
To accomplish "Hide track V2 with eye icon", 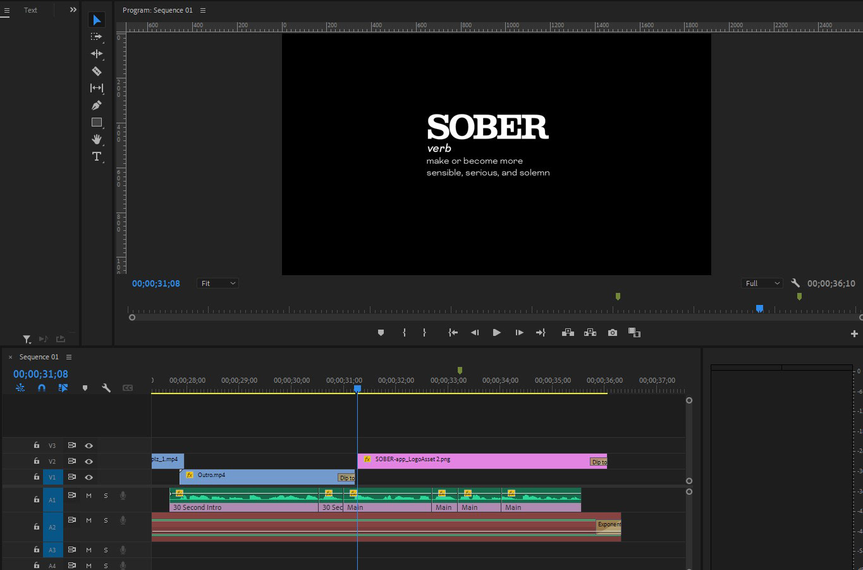I will coord(89,461).
